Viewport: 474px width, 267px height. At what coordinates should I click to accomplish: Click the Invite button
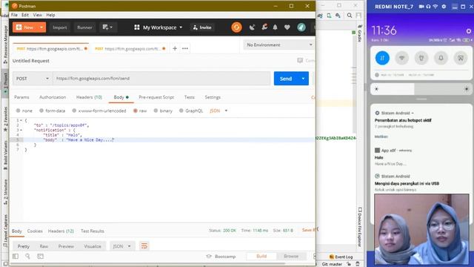click(202, 27)
